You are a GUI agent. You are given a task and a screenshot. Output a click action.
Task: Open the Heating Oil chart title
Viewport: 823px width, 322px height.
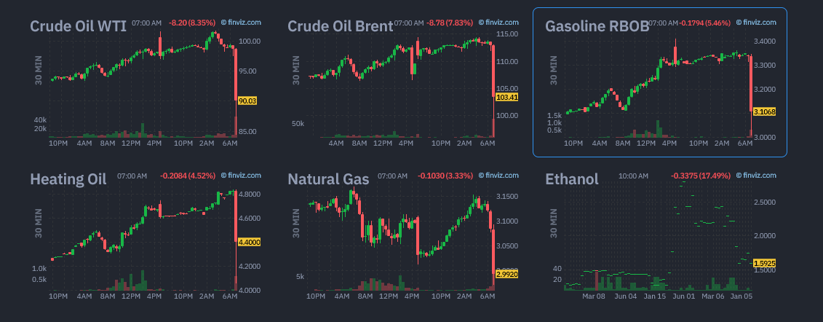click(x=68, y=179)
